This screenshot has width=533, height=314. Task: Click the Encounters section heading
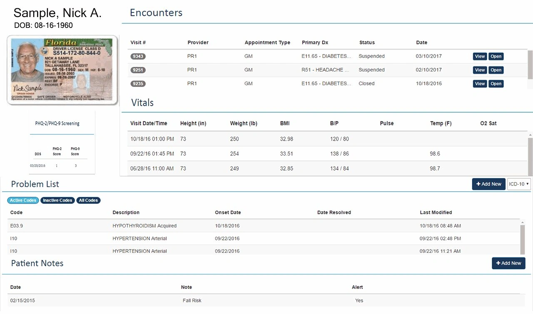156,12
